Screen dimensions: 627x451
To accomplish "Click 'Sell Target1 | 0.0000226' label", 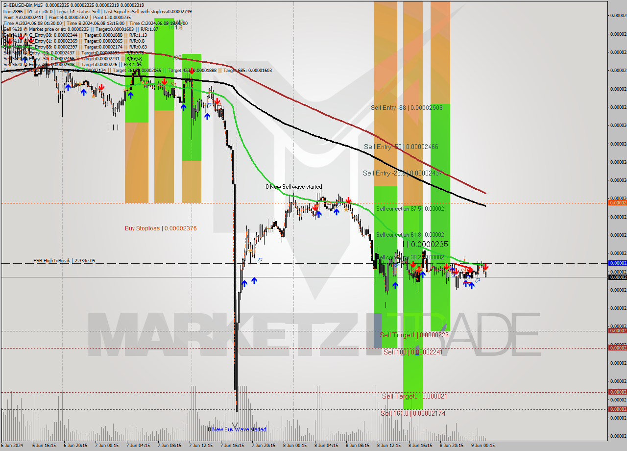I will point(414,335).
